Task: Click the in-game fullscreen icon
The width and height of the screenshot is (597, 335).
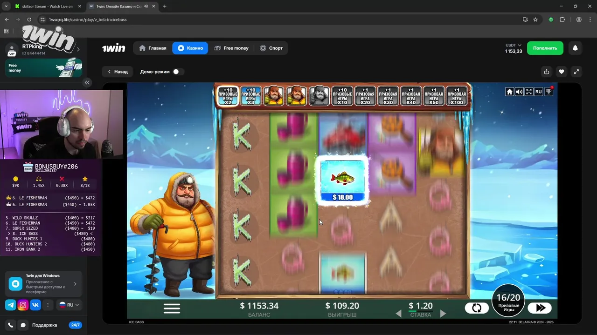Action: coord(529,92)
